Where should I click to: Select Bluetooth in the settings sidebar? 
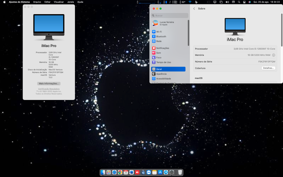pos(168,36)
